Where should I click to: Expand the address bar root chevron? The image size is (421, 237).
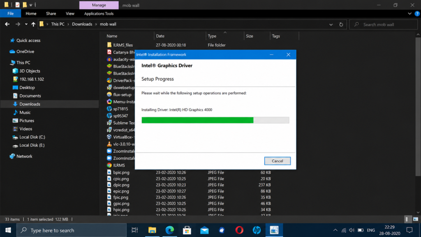(47, 24)
